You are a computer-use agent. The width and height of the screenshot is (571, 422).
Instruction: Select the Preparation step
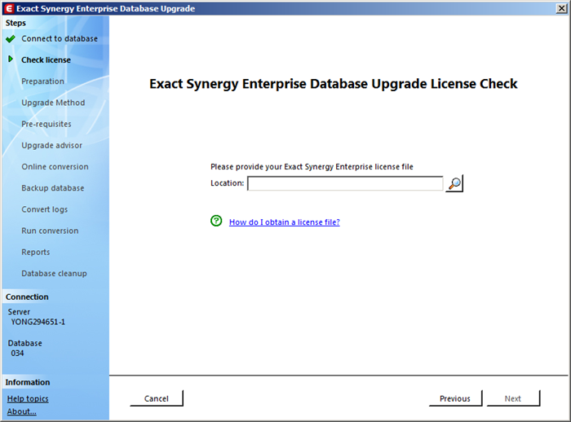pos(42,81)
